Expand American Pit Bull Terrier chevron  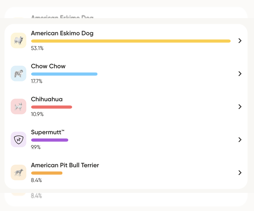click(240, 172)
